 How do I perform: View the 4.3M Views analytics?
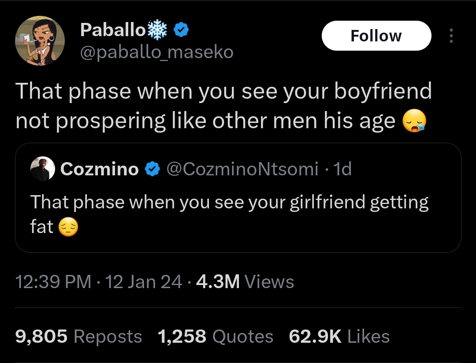(245, 282)
